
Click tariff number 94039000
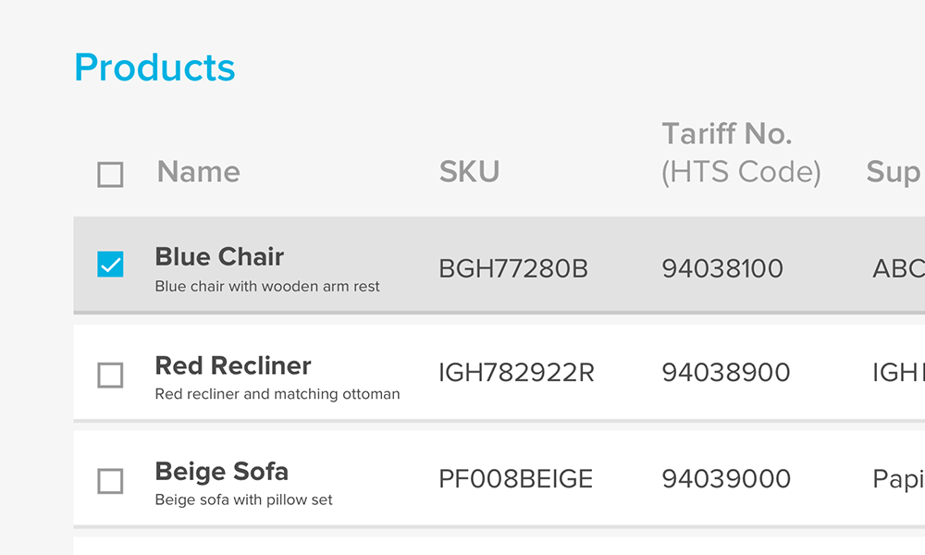coord(726,478)
